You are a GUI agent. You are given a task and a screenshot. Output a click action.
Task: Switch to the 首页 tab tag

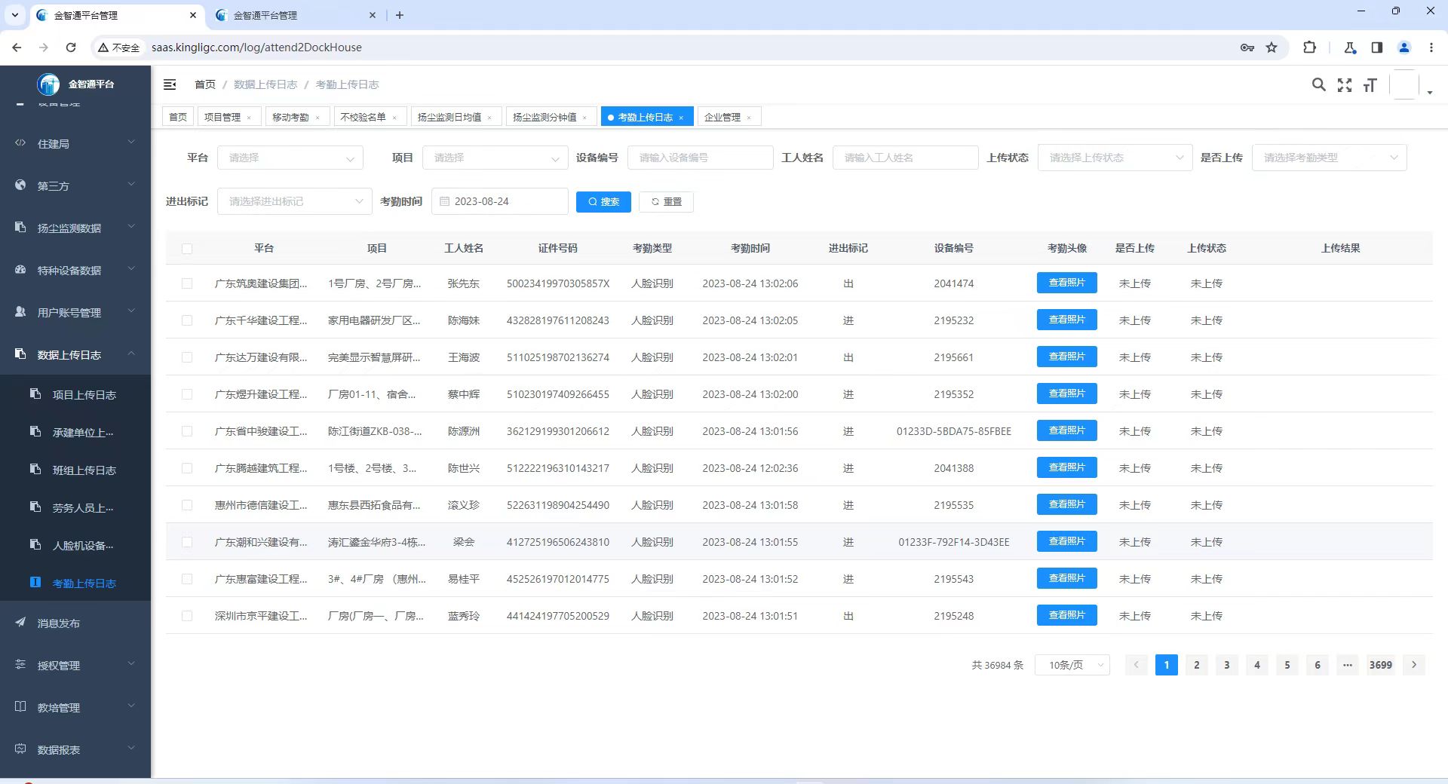pyautogui.click(x=178, y=117)
